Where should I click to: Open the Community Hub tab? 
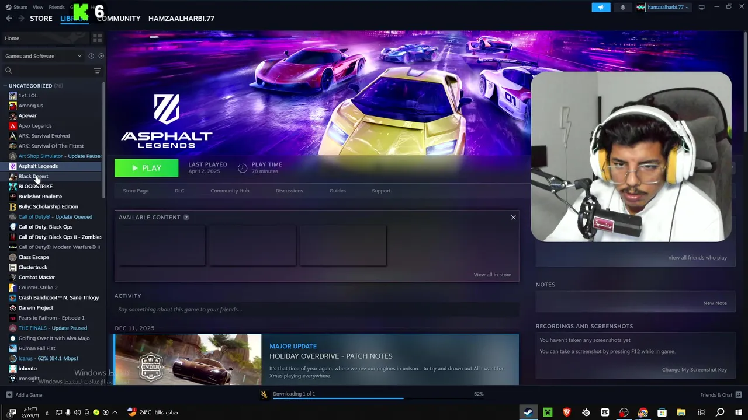point(230,191)
